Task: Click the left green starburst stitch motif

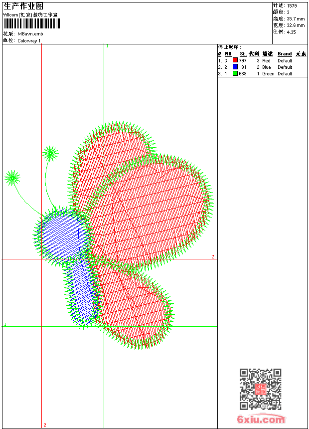Action: (x=12, y=177)
